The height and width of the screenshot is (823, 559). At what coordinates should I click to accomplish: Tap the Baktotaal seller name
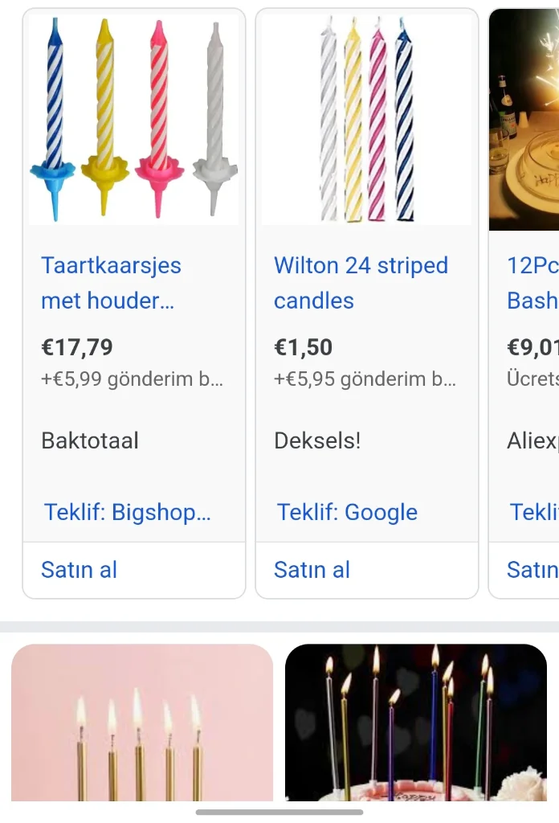pyautogui.click(x=90, y=440)
